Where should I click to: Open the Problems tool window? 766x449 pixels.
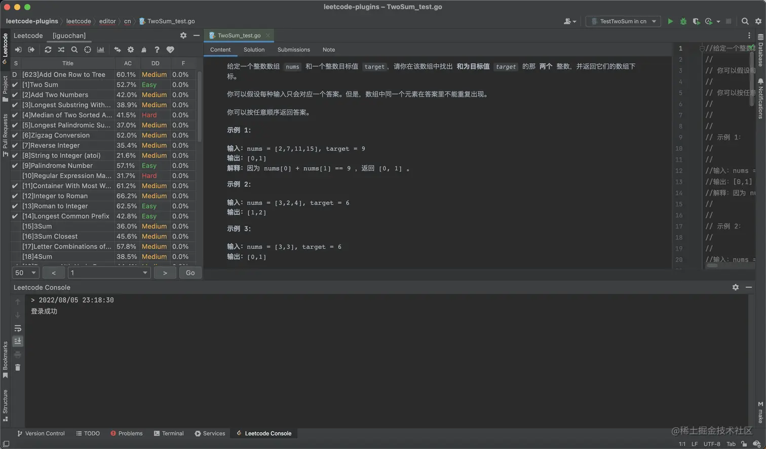click(127, 433)
